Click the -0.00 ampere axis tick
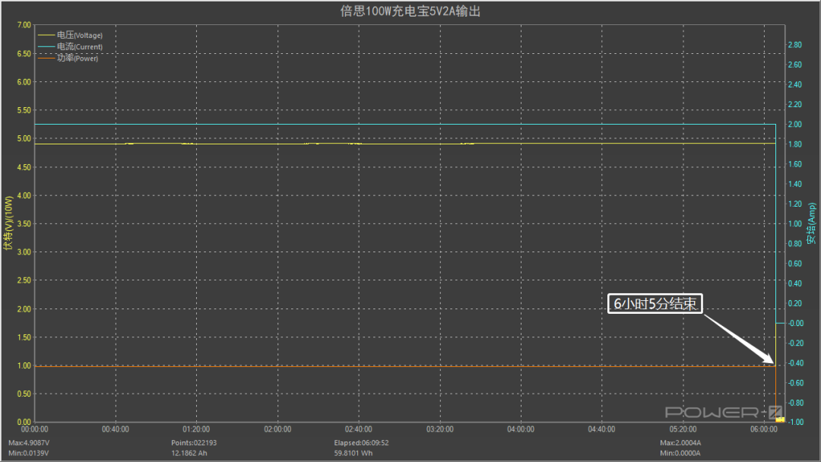The image size is (821, 462). [x=796, y=324]
